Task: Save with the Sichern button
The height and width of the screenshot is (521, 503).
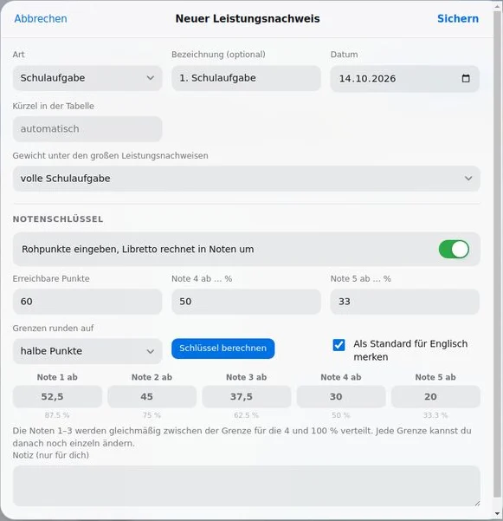Action: click(457, 18)
